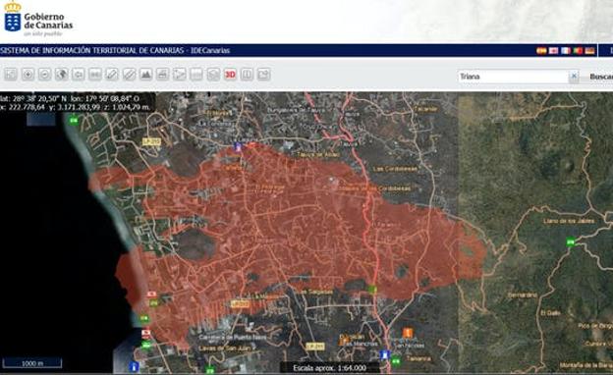Click the orange marker icon above San Nicolás

(408, 333)
